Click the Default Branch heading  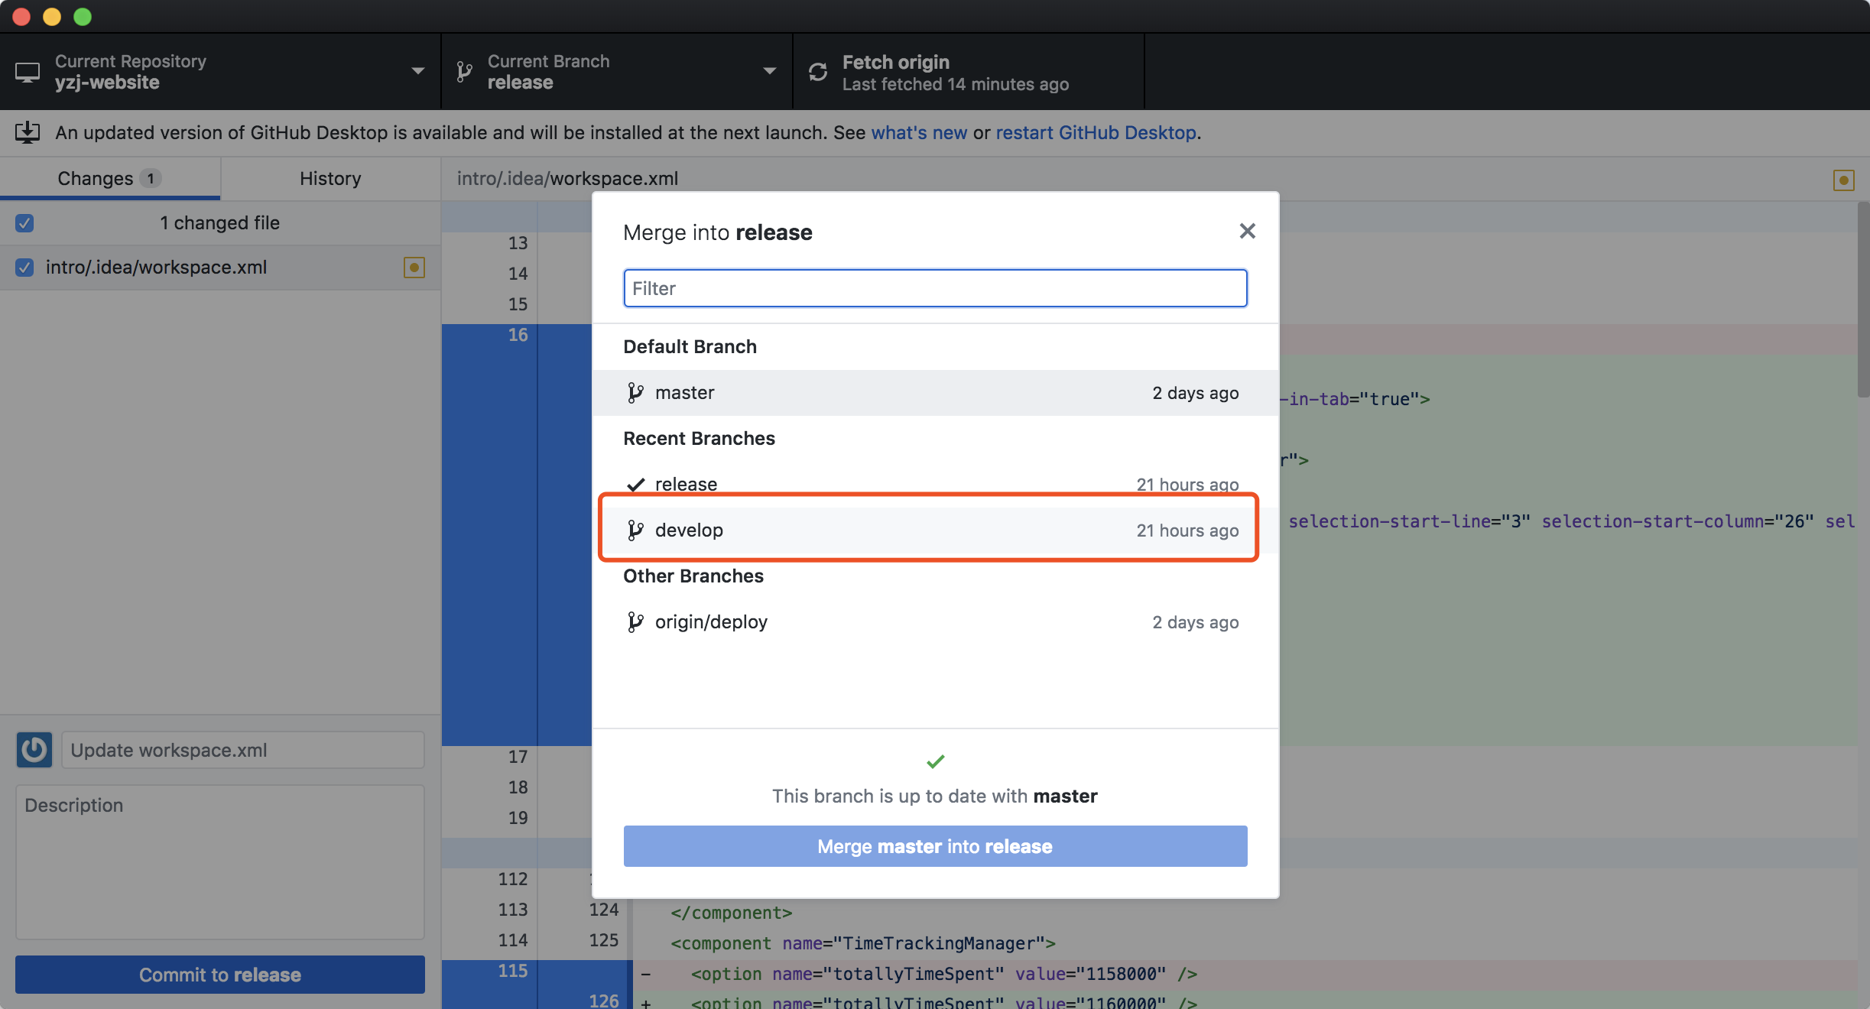click(690, 346)
